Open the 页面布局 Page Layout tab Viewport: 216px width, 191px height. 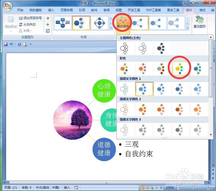(x=66, y=10)
